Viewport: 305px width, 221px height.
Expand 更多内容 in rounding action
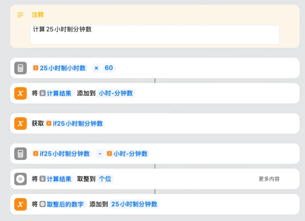click(269, 179)
